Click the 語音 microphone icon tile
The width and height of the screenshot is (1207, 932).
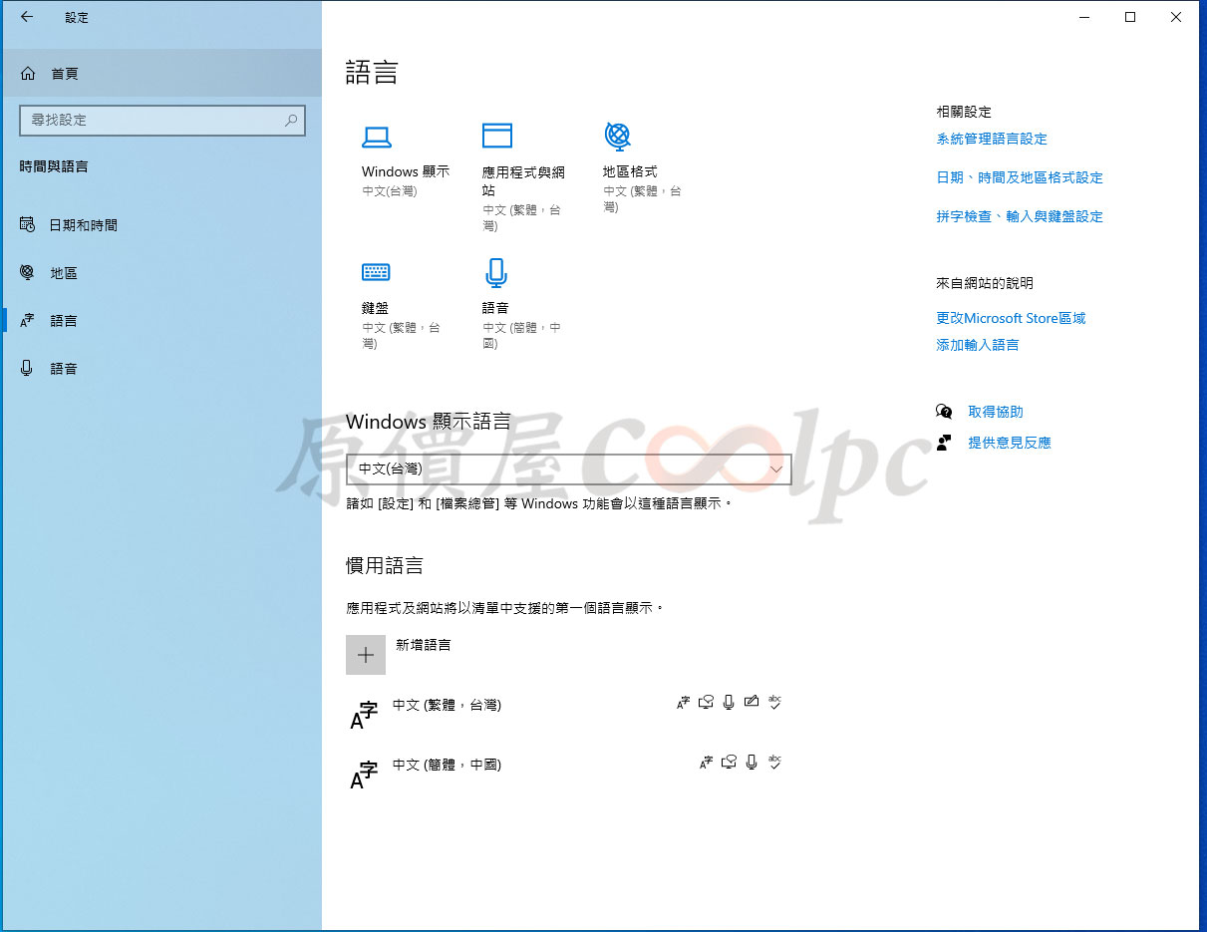496,272
